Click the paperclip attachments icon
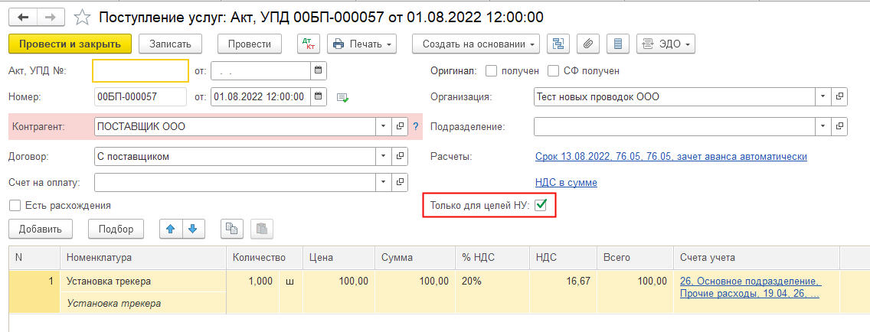The width and height of the screenshot is (870, 332). click(588, 44)
